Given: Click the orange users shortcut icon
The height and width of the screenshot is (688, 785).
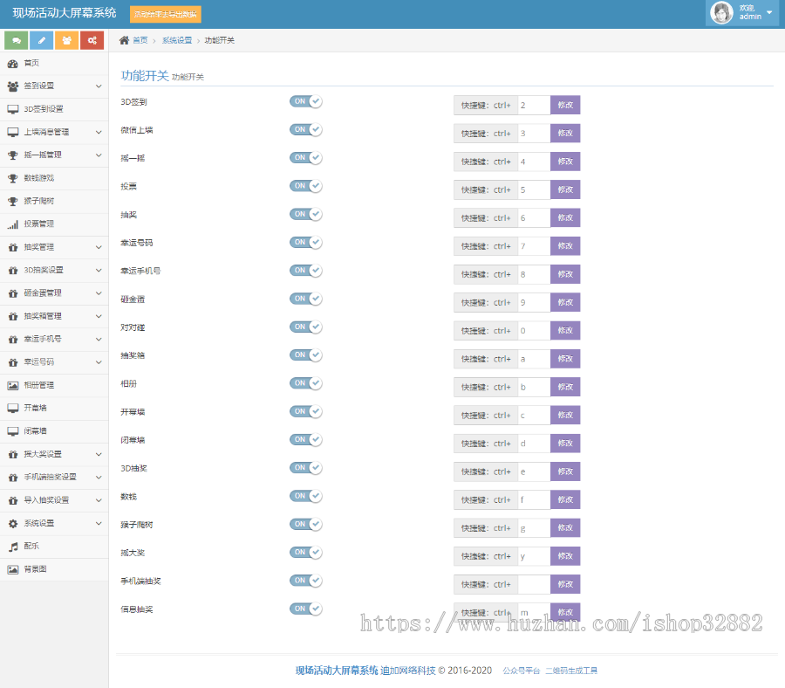Looking at the screenshot, I should (x=66, y=40).
